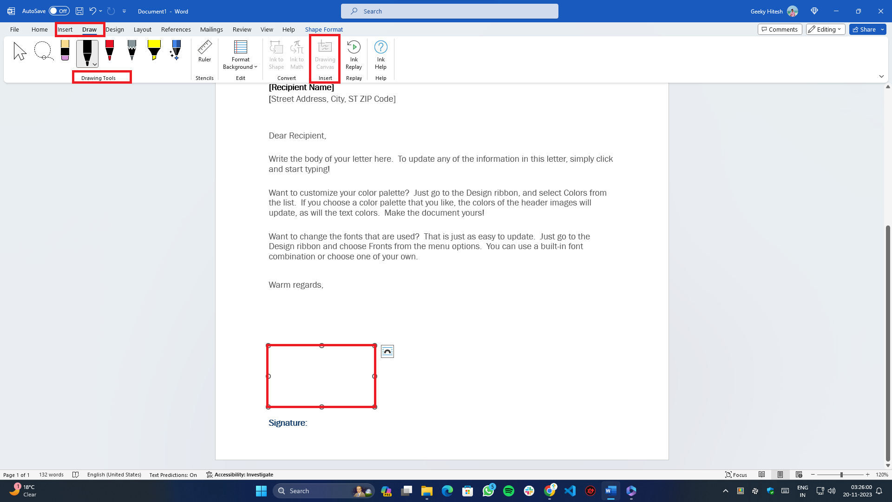This screenshot has width=892, height=502.
Task: Open File Explorer from taskbar
Action: (426, 491)
